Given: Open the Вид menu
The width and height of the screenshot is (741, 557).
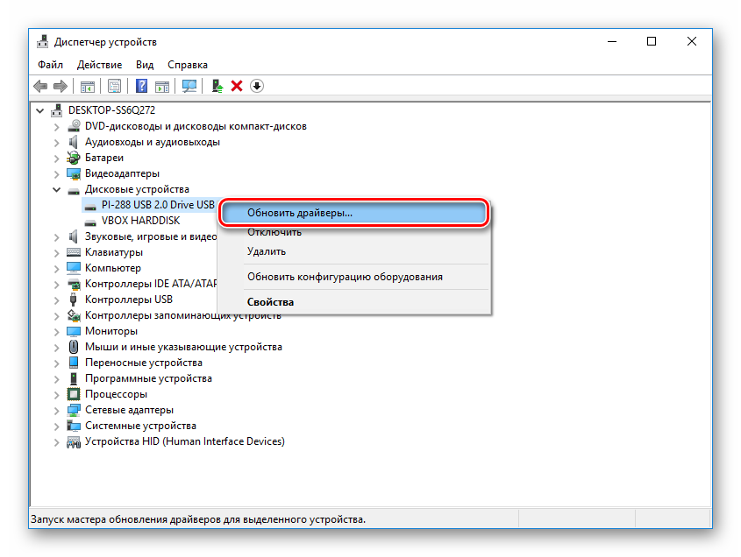Looking at the screenshot, I should 145,65.
